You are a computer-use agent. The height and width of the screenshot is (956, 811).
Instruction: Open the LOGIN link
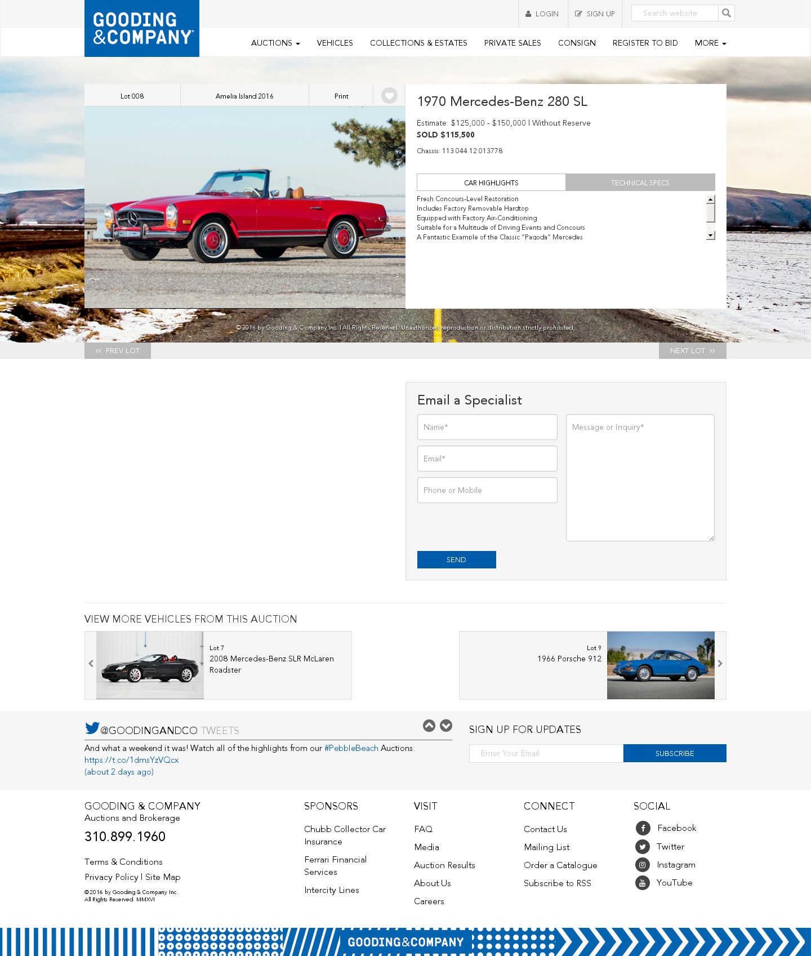coord(542,14)
